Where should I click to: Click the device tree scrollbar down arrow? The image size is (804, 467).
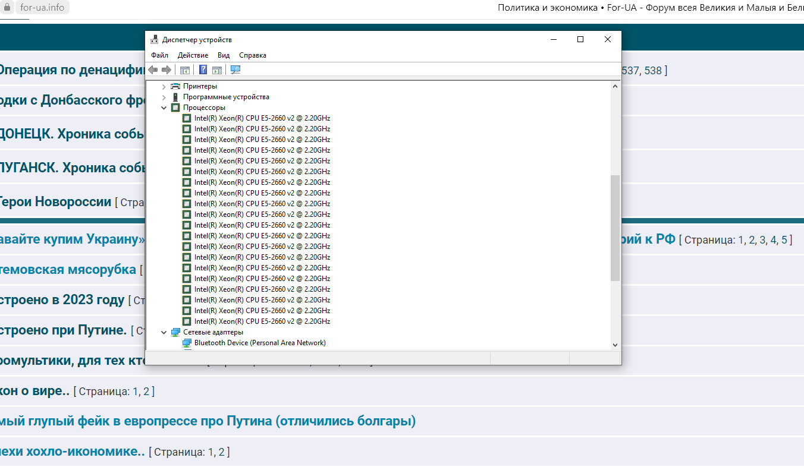pos(615,345)
